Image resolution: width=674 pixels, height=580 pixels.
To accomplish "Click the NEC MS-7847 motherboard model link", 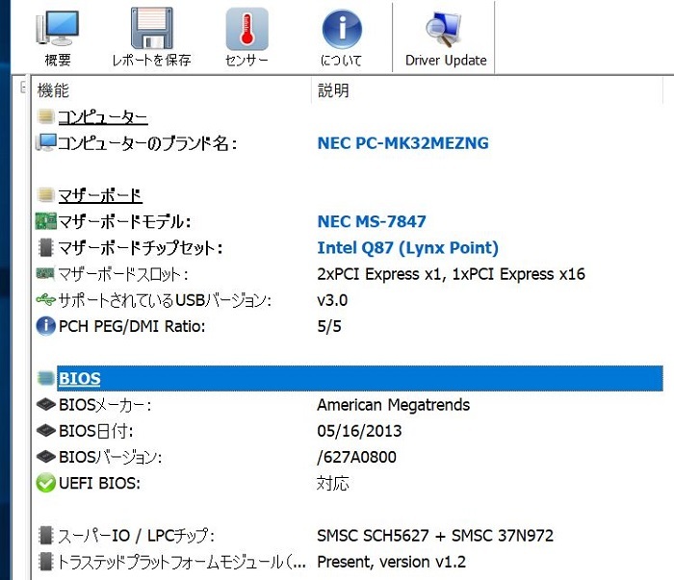I will point(372,221).
